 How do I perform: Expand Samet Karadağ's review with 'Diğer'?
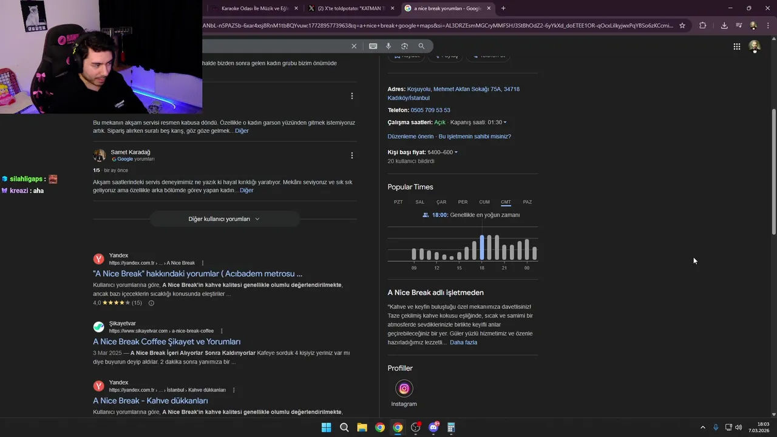[x=246, y=190]
